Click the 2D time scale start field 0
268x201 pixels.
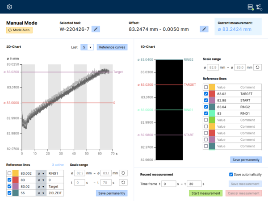[80, 183]
